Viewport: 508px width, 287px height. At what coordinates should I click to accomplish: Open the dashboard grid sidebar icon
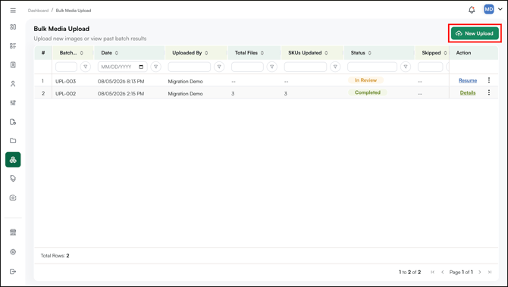(13, 27)
